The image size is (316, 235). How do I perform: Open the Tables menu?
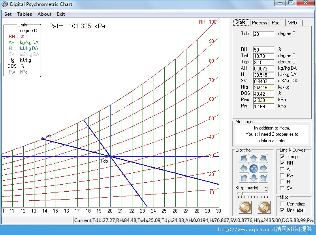click(x=24, y=14)
